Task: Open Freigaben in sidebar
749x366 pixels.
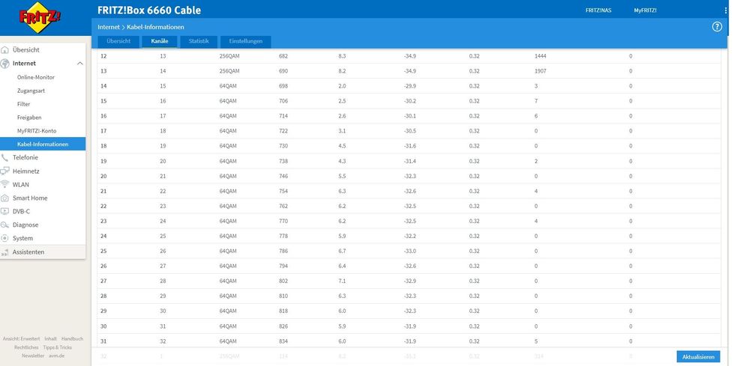Action: click(29, 118)
